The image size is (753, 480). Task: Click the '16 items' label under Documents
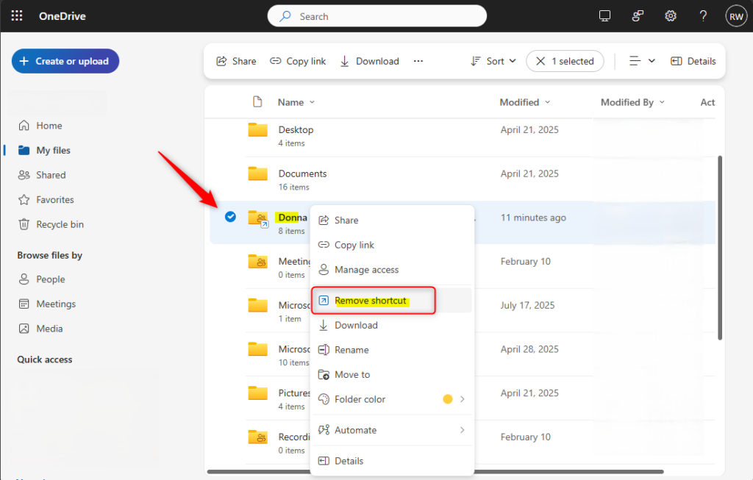(x=294, y=187)
